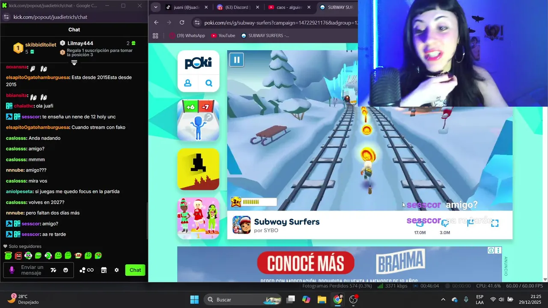Open the YouTube bookmark
This screenshot has height=308, width=548.
coord(223,36)
